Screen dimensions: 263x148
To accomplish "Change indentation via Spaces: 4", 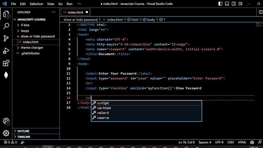I will (x=205, y=142).
